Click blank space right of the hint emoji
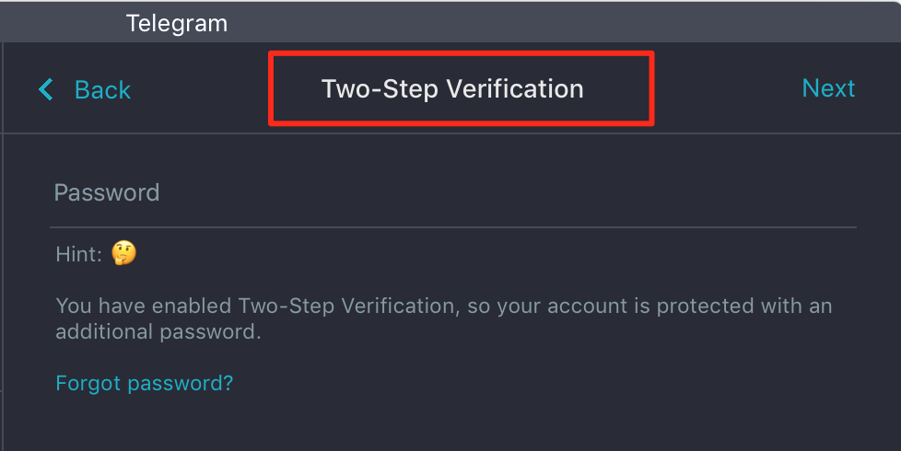The width and height of the screenshot is (901, 451). click(461, 254)
